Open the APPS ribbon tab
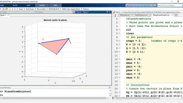 coord(28,5)
